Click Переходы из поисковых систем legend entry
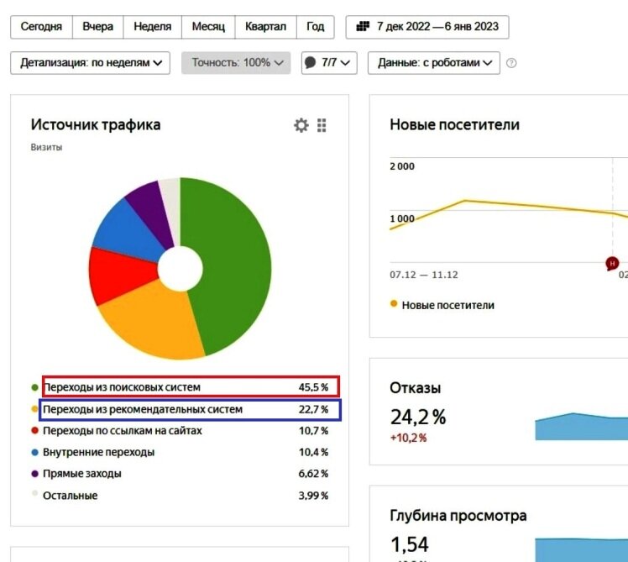The image size is (628, 562). coord(122,387)
